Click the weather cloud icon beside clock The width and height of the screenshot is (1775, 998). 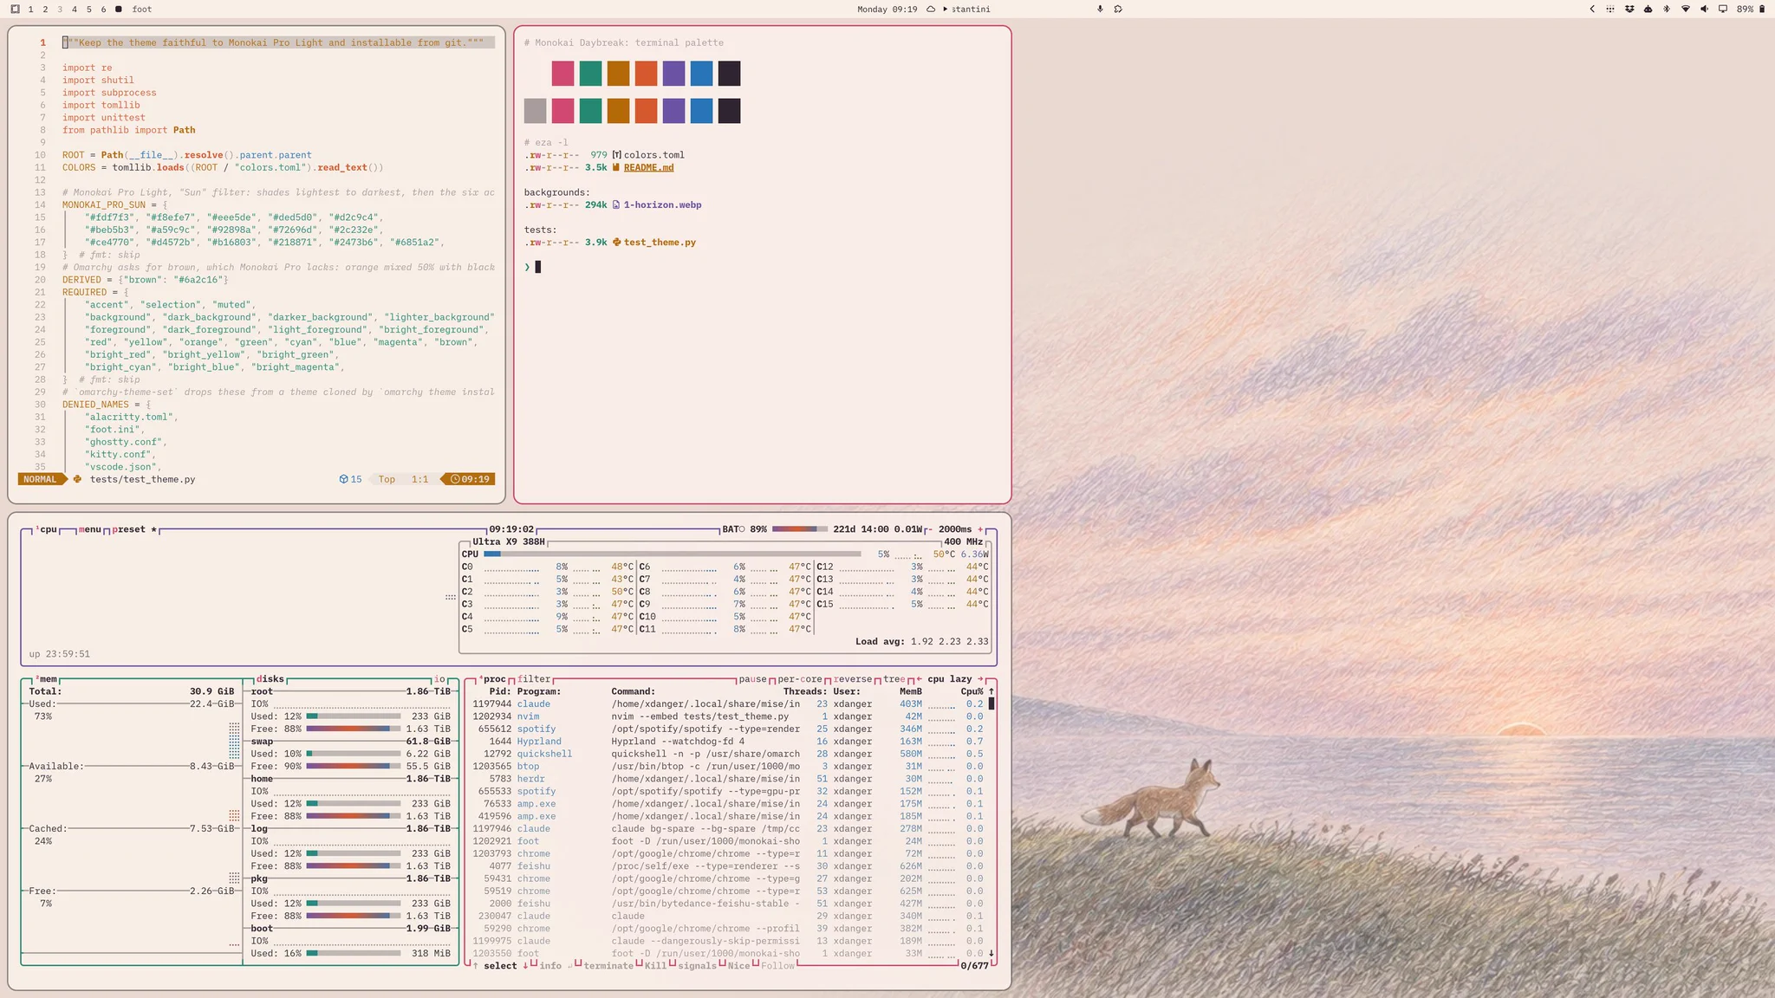pos(931,10)
